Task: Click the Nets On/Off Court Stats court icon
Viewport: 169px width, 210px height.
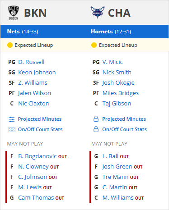Action: click(x=12, y=129)
